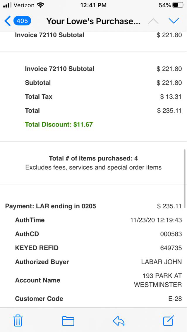Tap the Your Lowe's Purchase title
The height and width of the screenshot is (332, 187).
93,21
